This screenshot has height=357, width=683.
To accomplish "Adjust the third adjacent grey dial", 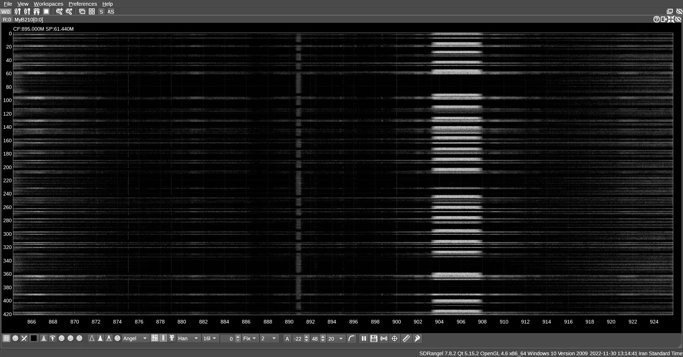I will pyautogui.click(x=79, y=338).
